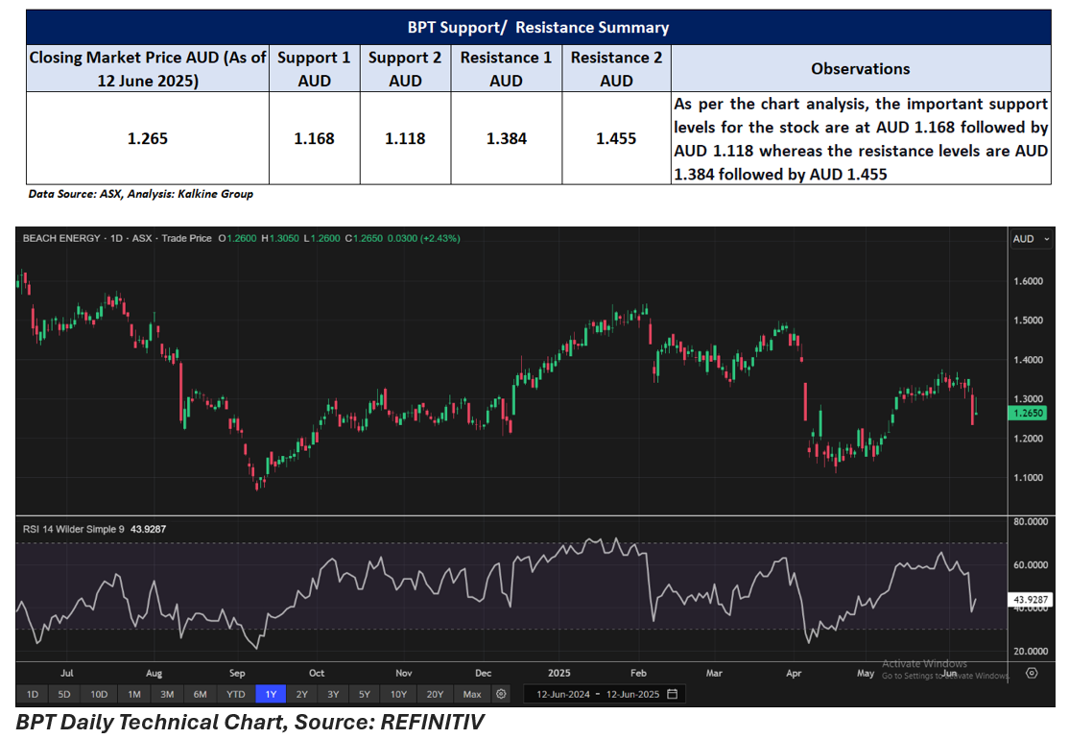
Task: Edit the 12-Jun-2024 start date field
Action: 562,694
